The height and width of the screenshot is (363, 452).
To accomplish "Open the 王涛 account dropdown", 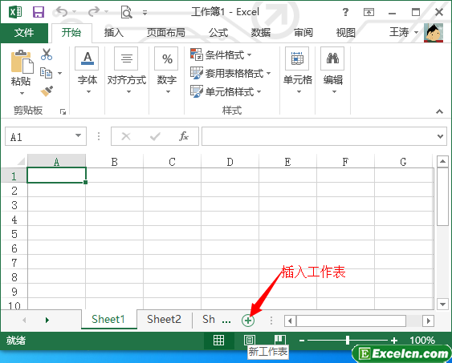I will point(404,32).
